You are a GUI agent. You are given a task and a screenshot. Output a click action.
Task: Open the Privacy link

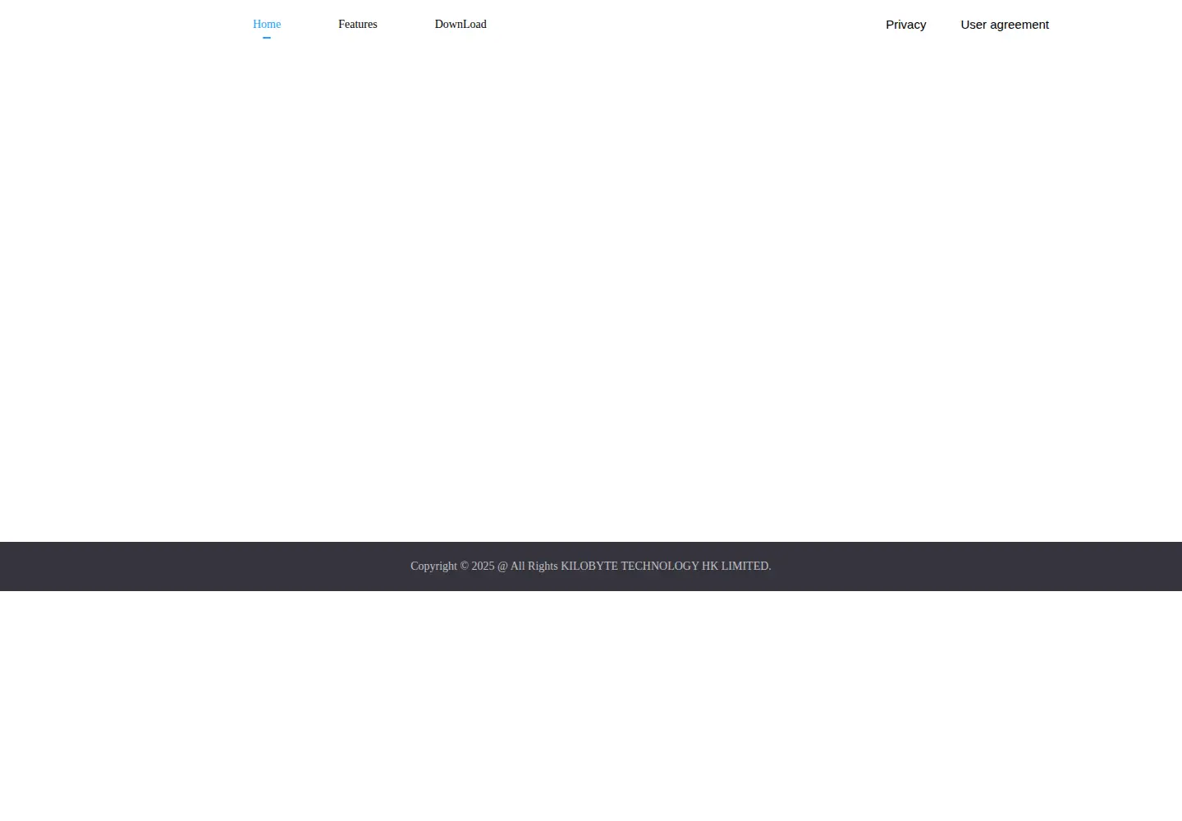tap(905, 25)
